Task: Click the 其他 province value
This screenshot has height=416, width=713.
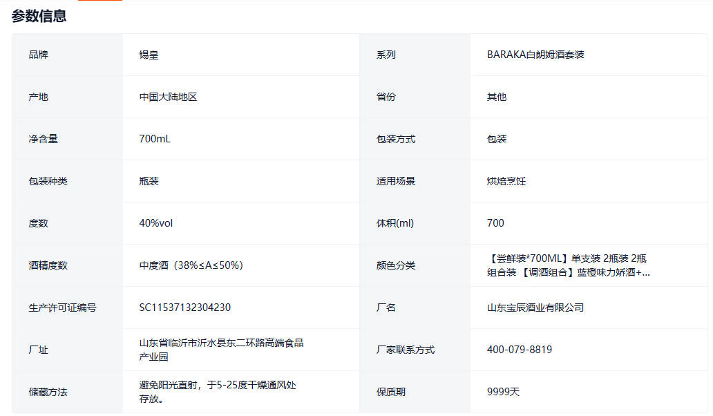Action: (497, 97)
